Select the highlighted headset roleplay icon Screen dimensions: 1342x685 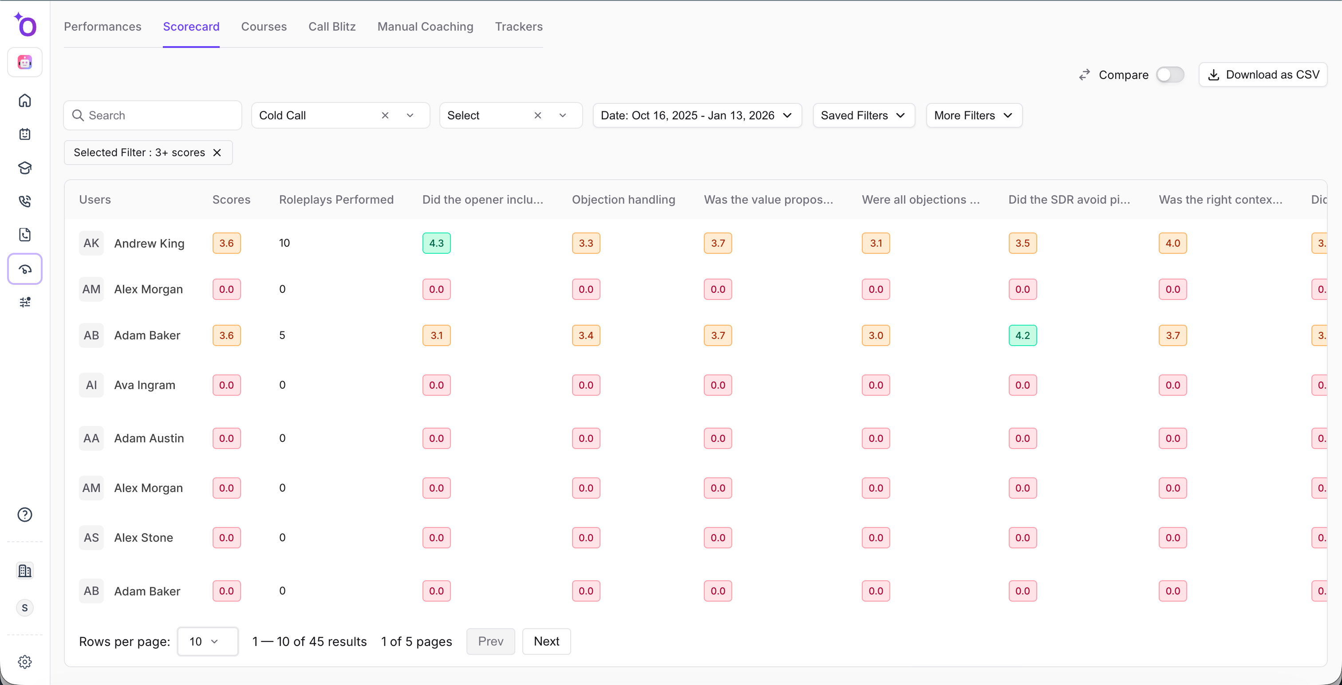24,269
